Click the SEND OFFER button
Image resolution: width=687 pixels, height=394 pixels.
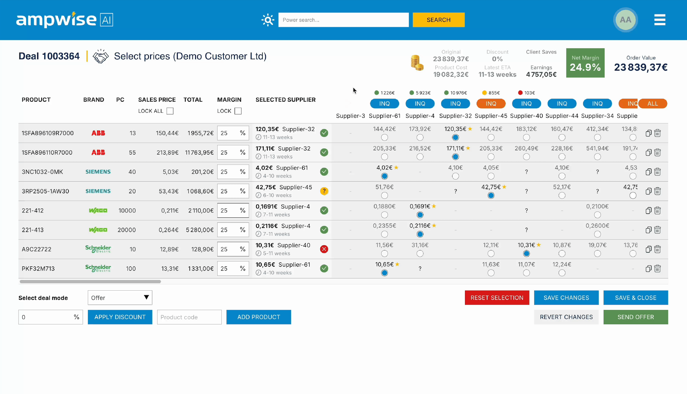(636, 317)
